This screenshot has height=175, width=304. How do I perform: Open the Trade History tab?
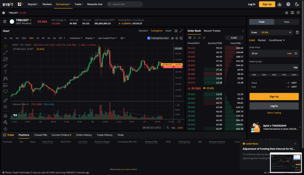click(104, 135)
